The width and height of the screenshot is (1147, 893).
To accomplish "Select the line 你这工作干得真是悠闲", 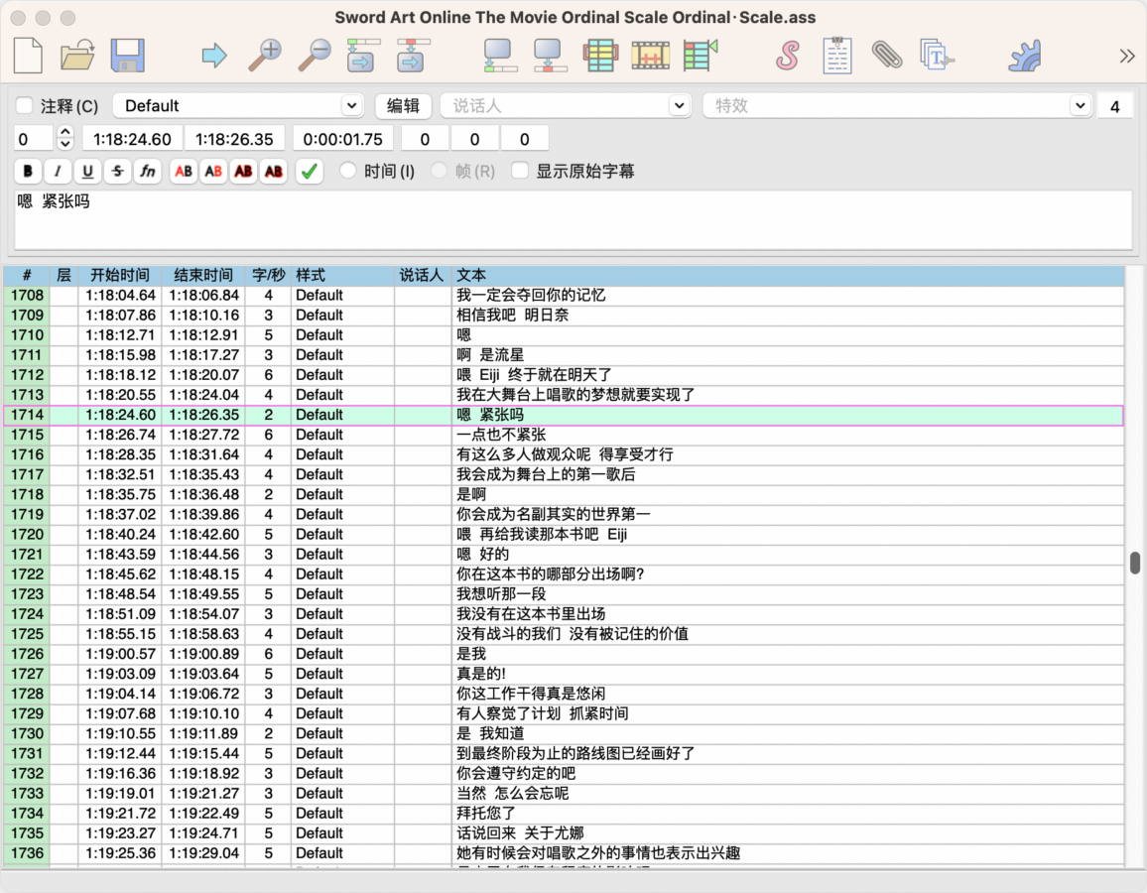I will click(564, 694).
